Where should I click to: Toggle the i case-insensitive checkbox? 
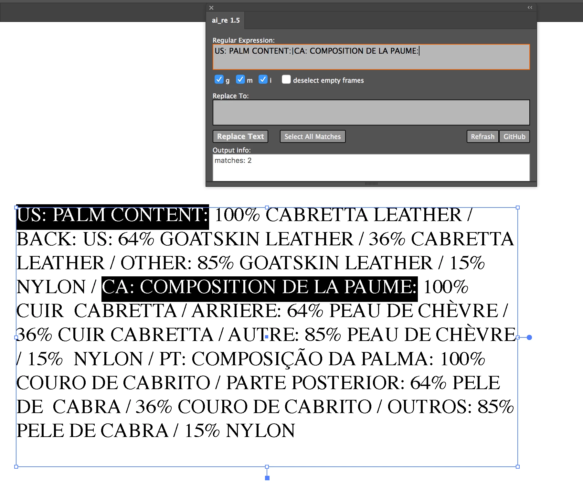coord(263,80)
